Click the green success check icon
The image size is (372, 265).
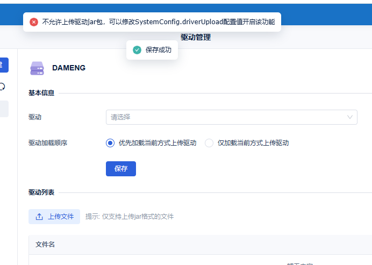[137, 50]
